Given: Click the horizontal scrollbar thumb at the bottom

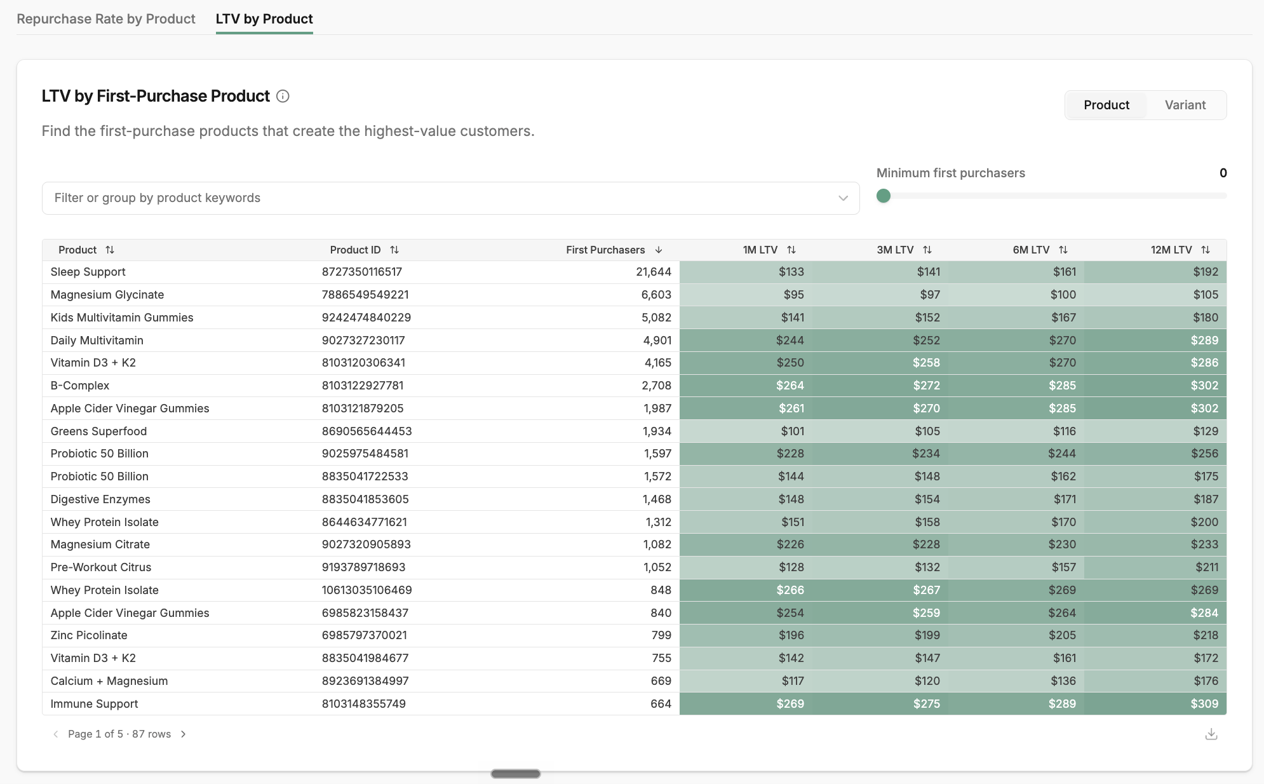Looking at the screenshot, I should point(516,774).
